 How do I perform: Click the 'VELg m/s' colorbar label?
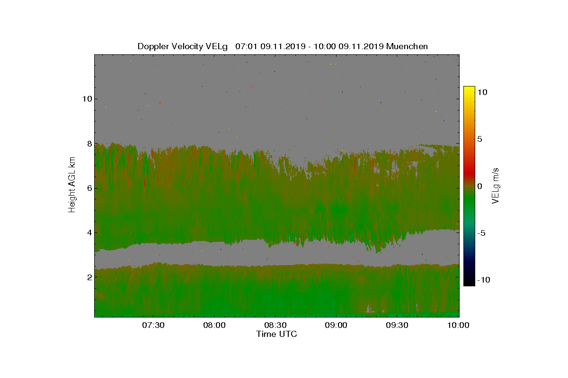pos(495,185)
